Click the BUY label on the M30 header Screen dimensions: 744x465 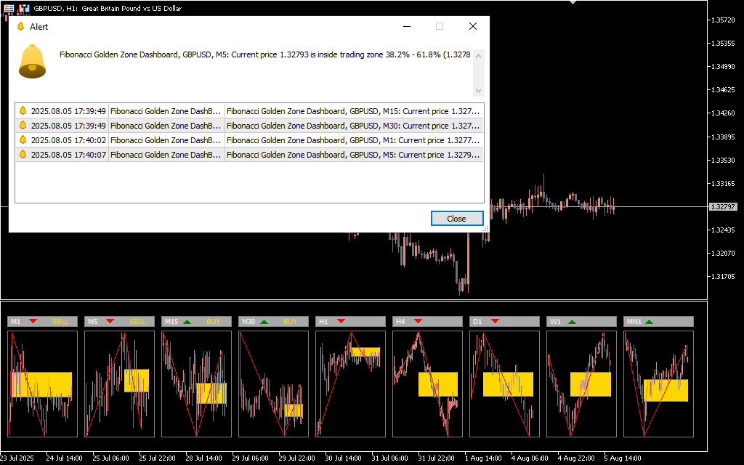(x=291, y=321)
